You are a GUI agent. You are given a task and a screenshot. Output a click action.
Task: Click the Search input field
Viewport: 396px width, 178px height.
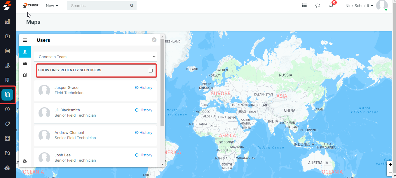pyautogui.click(x=98, y=6)
